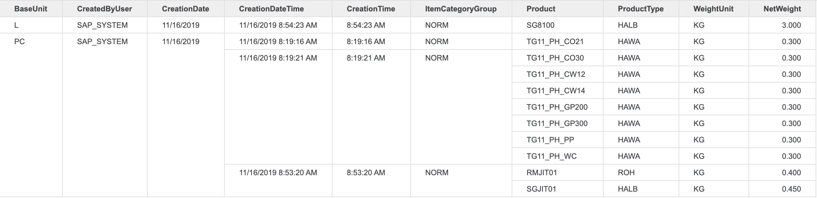Click the 8:53:20 AM creation time cell
Image resolution: width=817 pixels, height=198 pixels.
366,173
